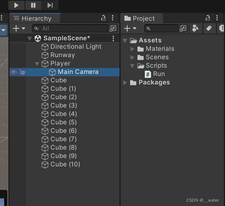Image resolution: width=225 pixels, height=206 pixels.
Task: Switch to the Project tab
Action: [142, 18]
